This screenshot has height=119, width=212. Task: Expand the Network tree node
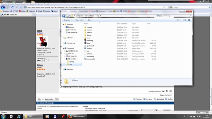point(63,69)
